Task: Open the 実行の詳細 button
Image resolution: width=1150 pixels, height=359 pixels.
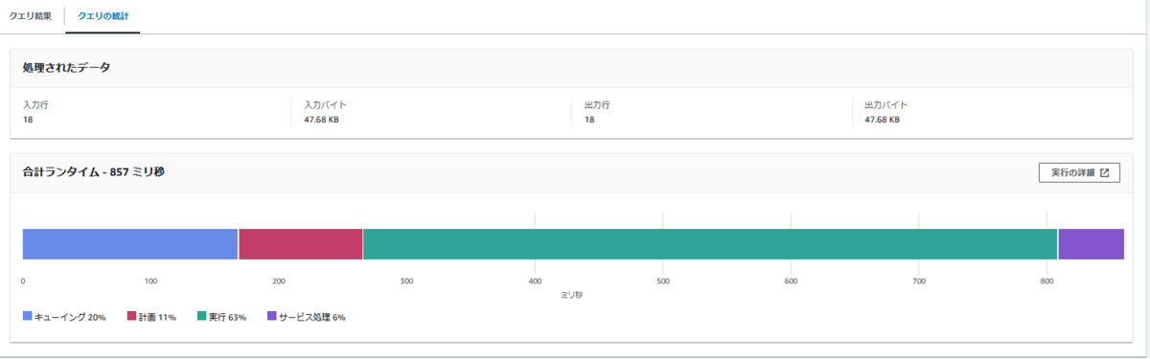Action: pyautogui.click(x=1079, y=173)
